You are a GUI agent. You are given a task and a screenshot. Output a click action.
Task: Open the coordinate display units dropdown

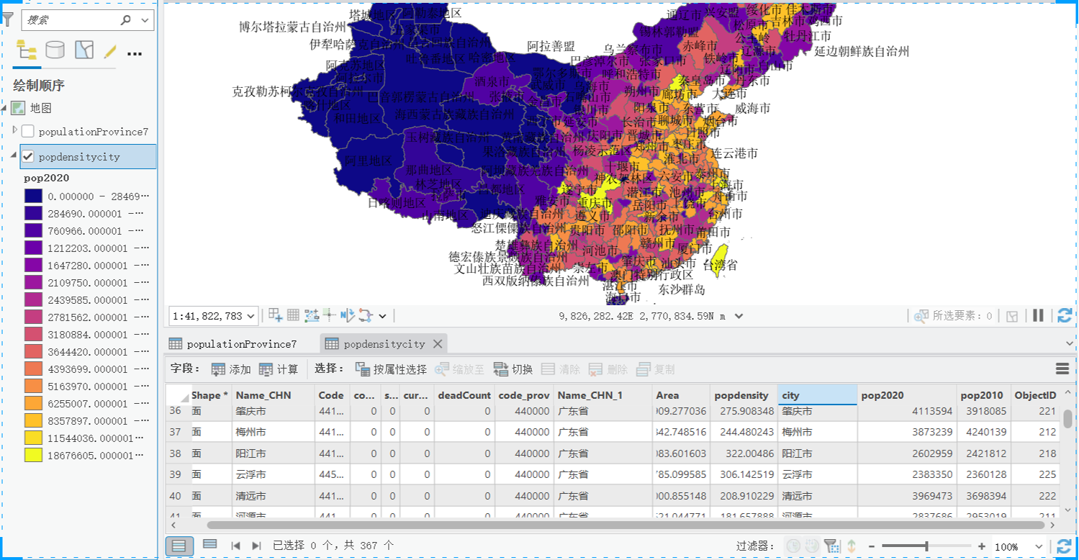[x=738, y=316]
